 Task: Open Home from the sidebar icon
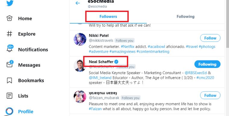(10, 18)
